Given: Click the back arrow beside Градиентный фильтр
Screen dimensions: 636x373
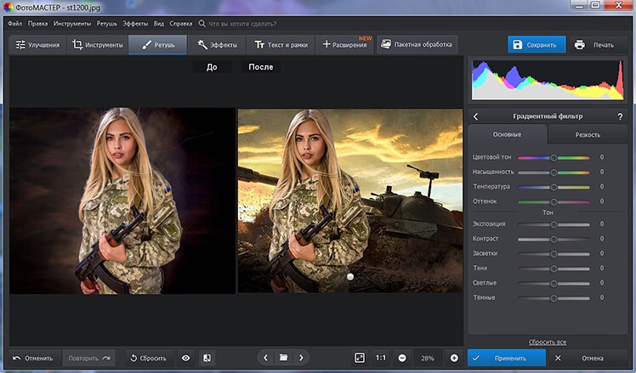Looking at the screenshot, I should pyautogui.click(x=475, y=116).
